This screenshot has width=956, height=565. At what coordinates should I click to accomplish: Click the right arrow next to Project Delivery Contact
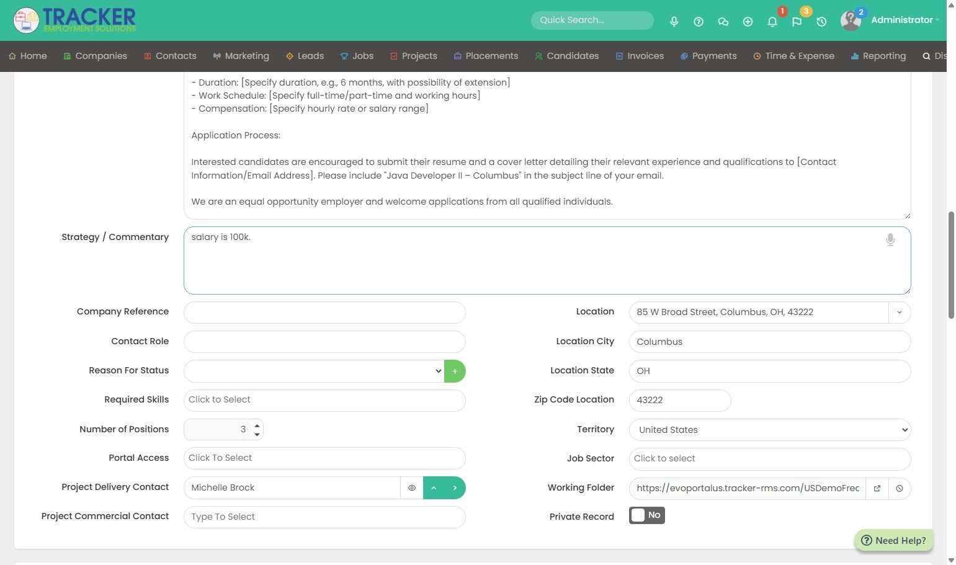(x=455, y=488)
